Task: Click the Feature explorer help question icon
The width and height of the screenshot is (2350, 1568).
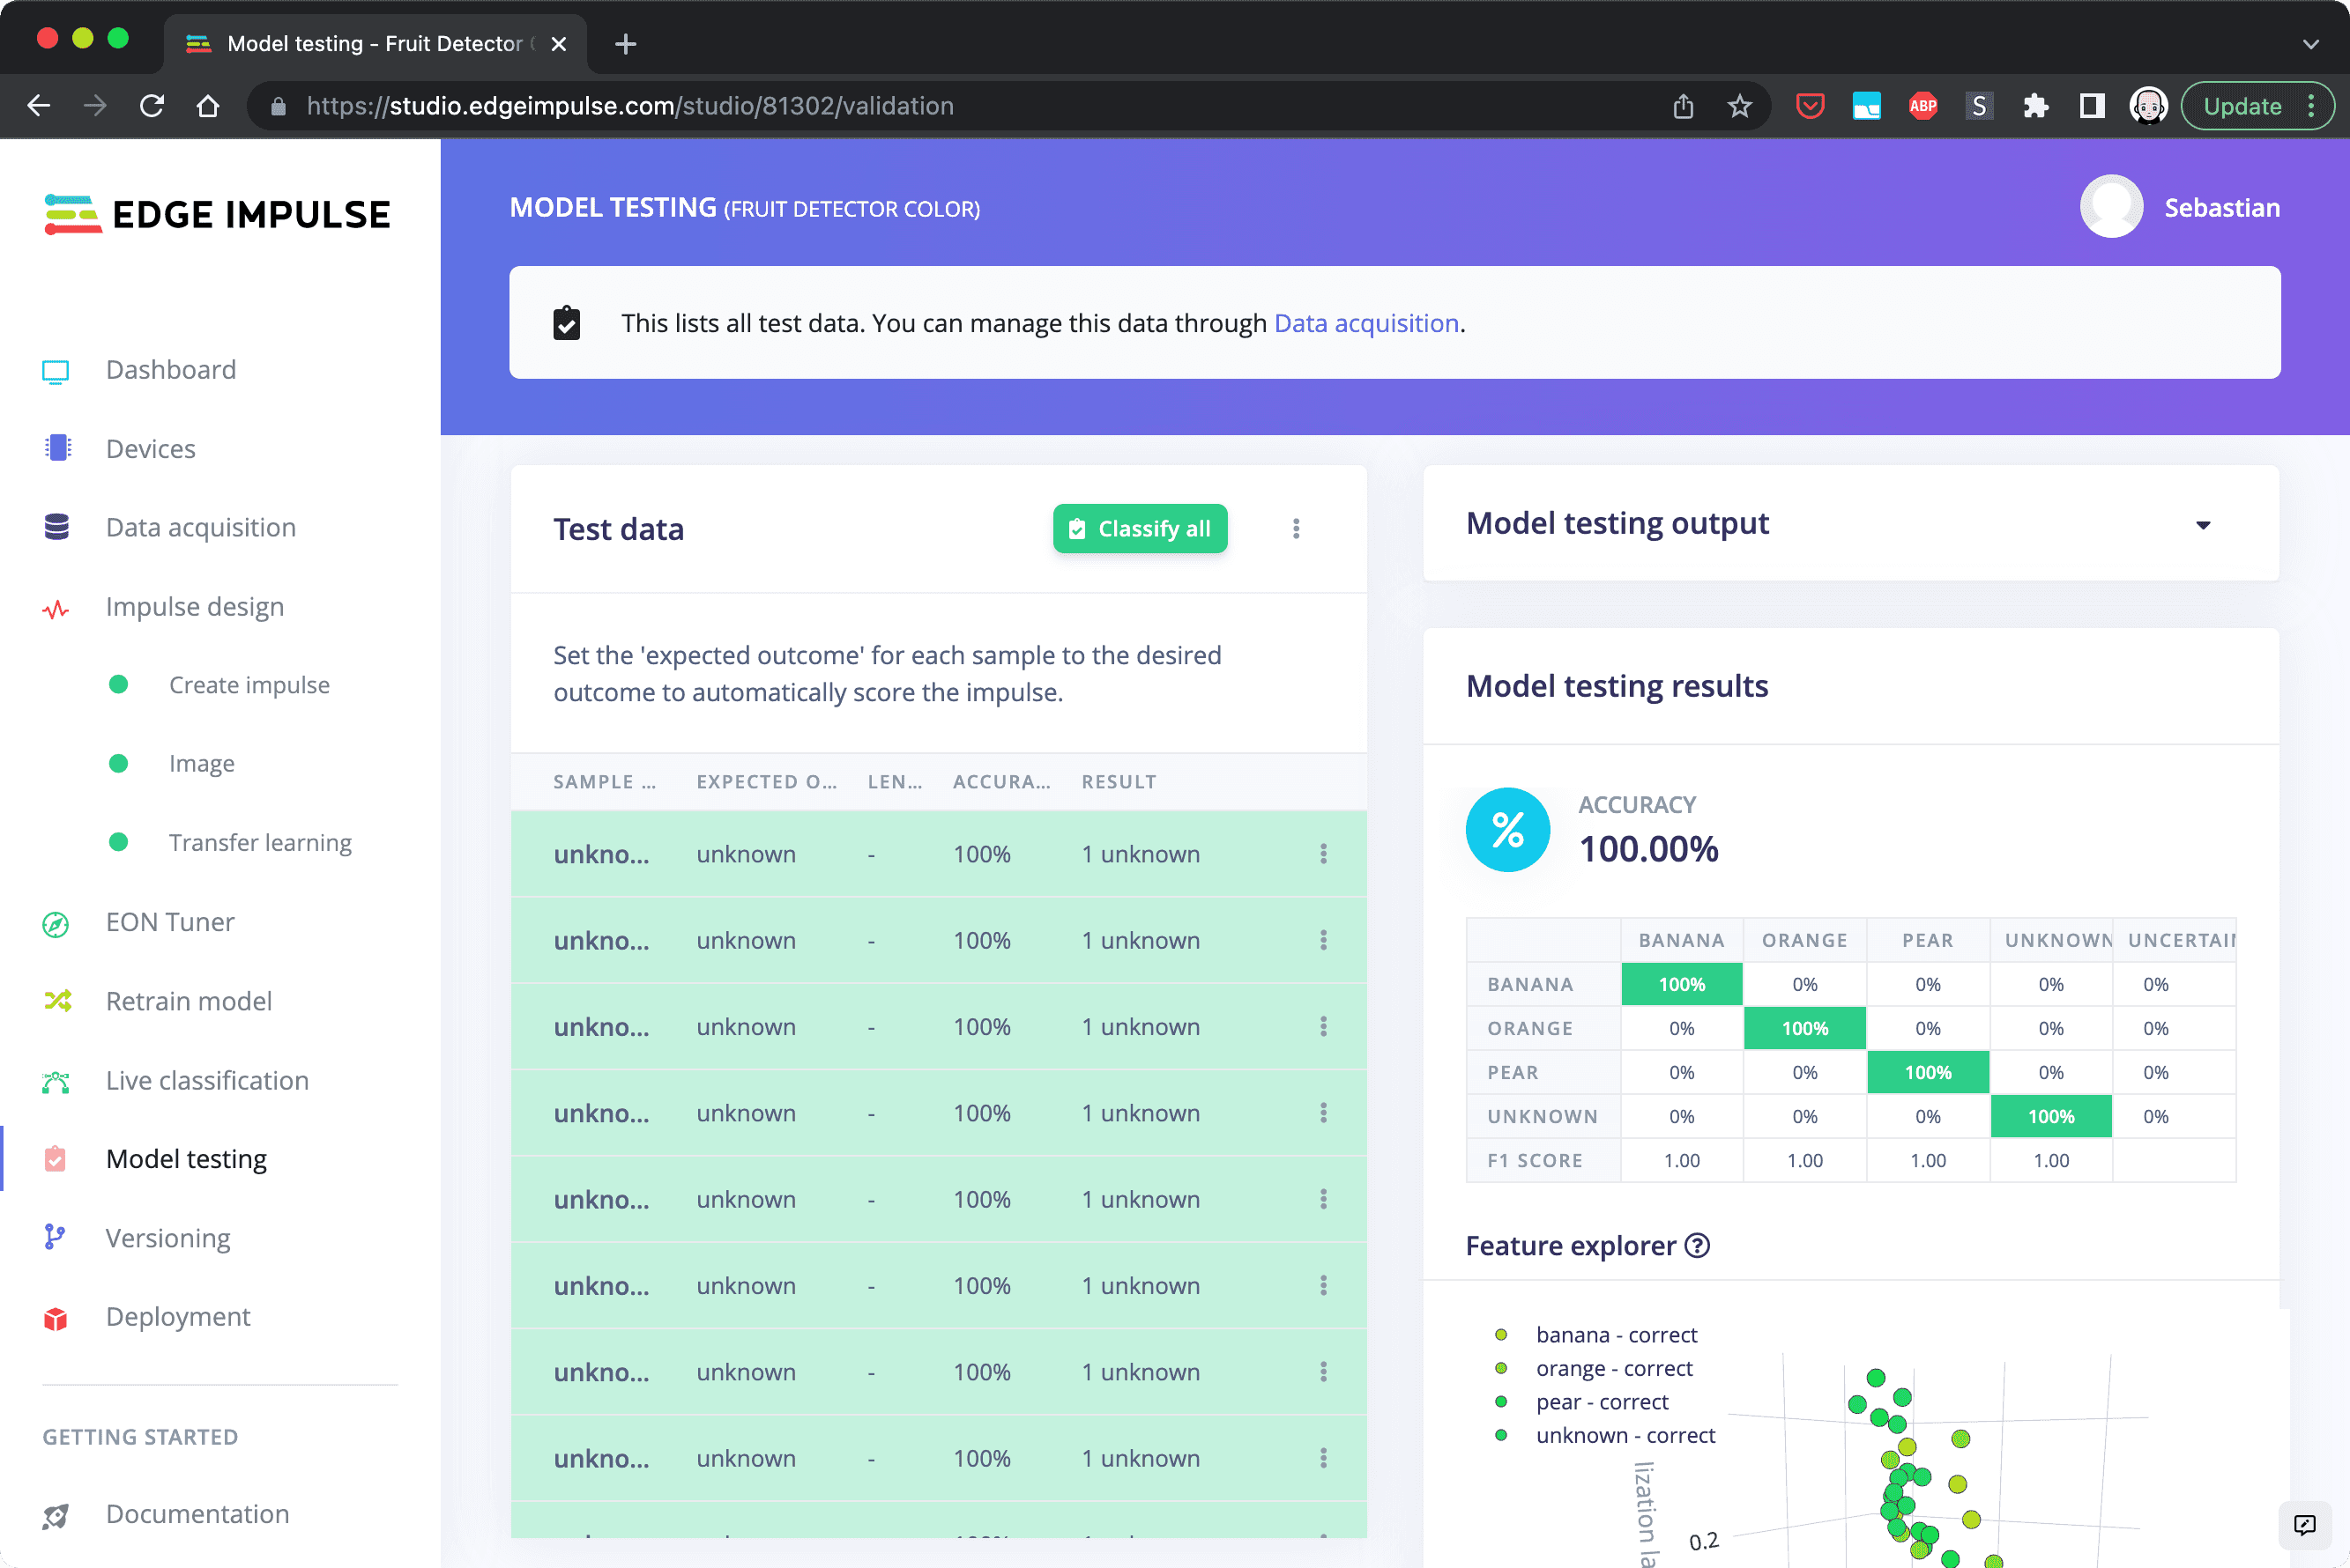Action: click(1697, 1246)
